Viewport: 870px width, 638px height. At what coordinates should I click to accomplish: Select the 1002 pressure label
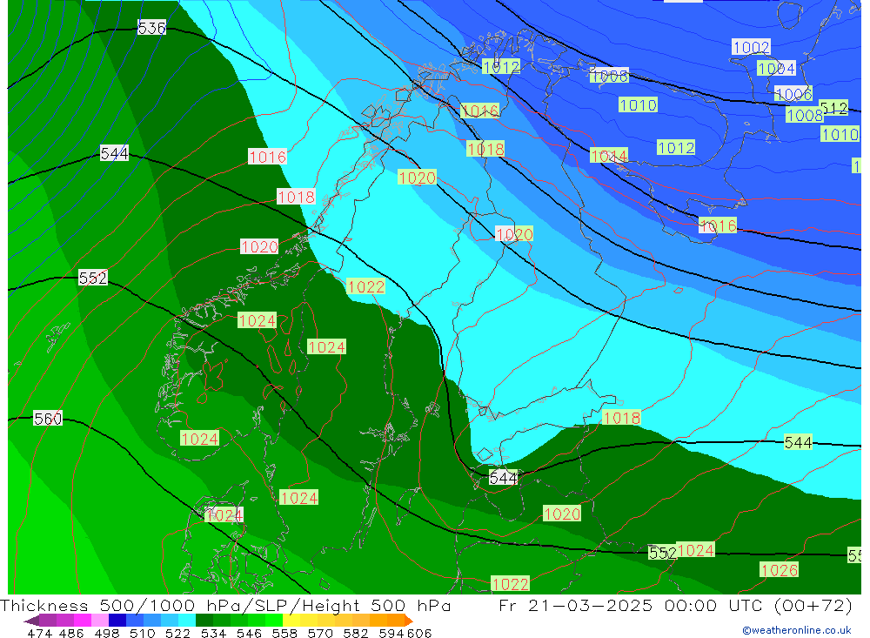751,47
